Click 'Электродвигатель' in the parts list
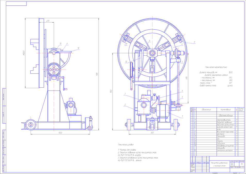This screenshot has width=246, height=174. [224, 120]
